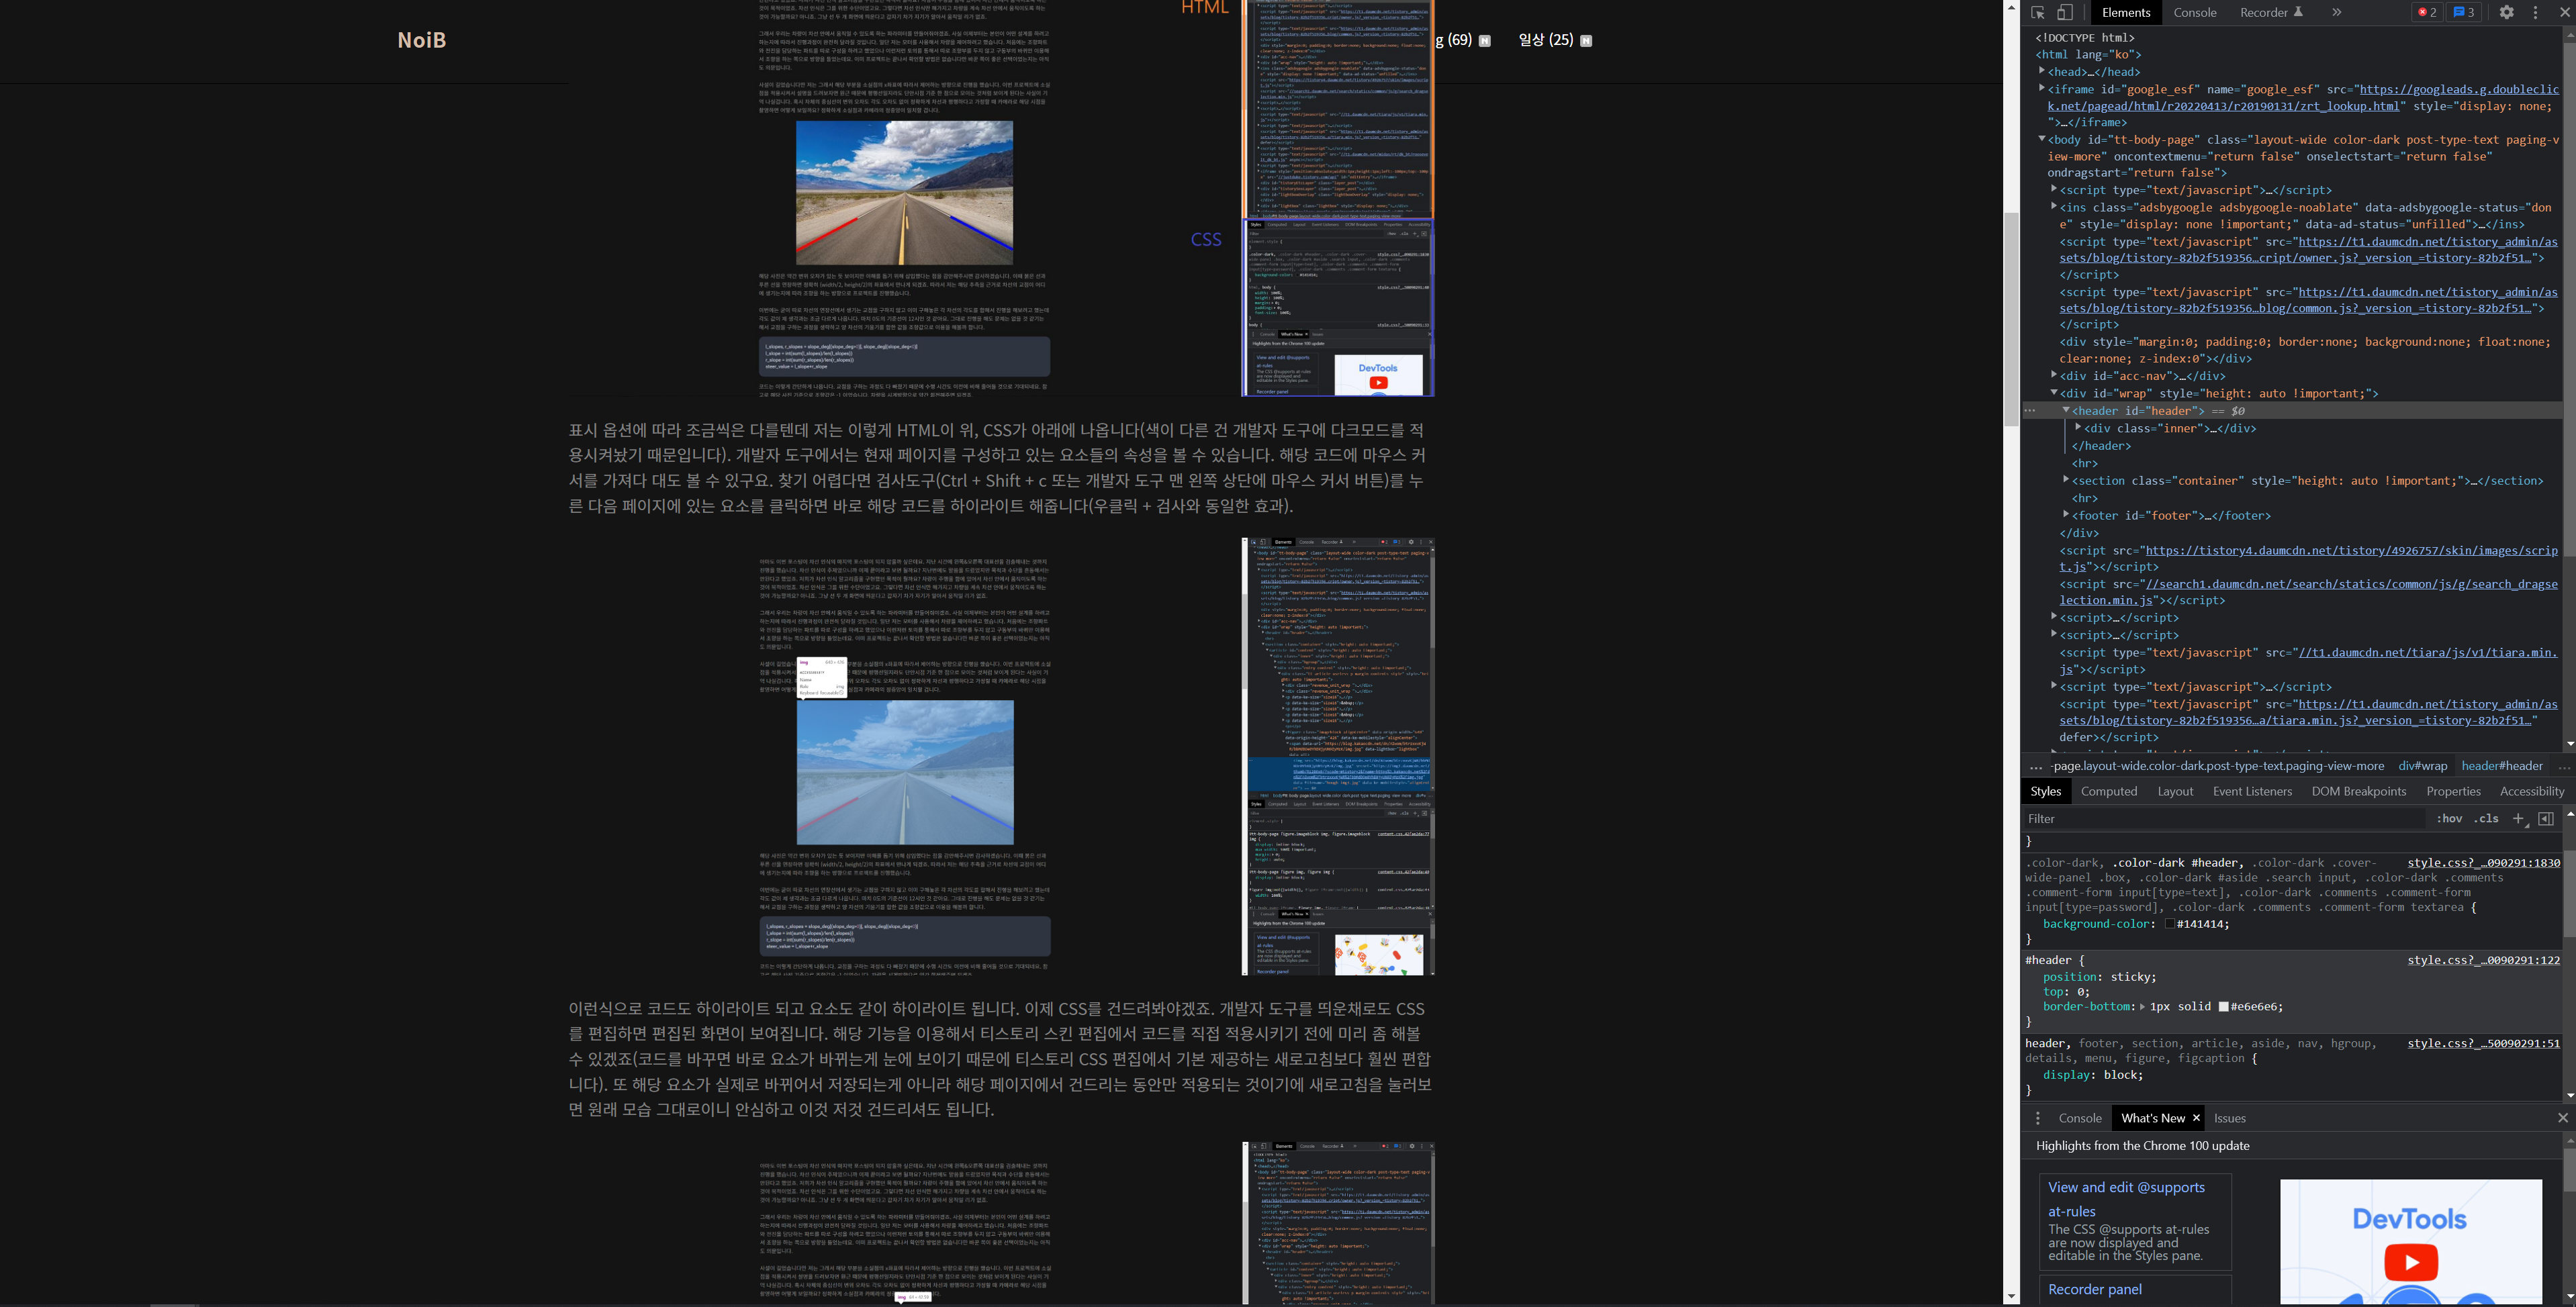Close the What's New drawer tab
Screen dimensions: 2576x1307
[x=2196, y=1118]
